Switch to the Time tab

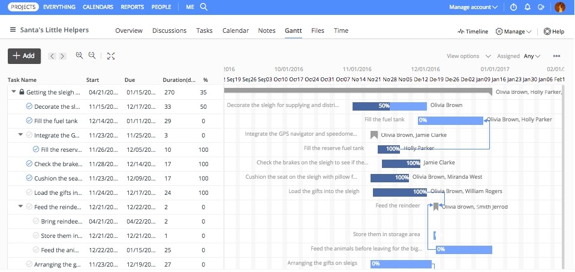click(341, 30)
